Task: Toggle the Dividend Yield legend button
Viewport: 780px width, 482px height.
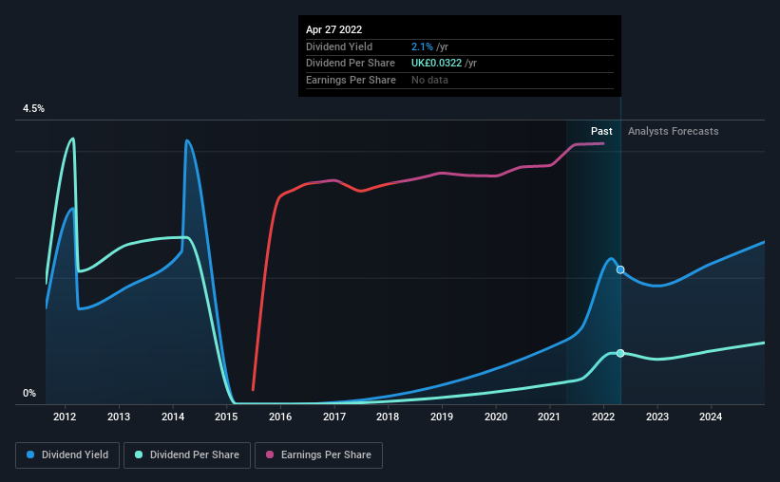Action: pyautogui.click(x=67, y=454)
